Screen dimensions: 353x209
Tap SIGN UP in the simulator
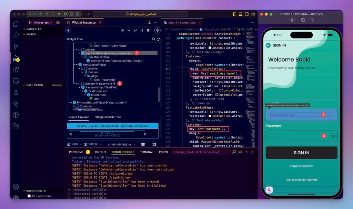click(x=312, y=180)
